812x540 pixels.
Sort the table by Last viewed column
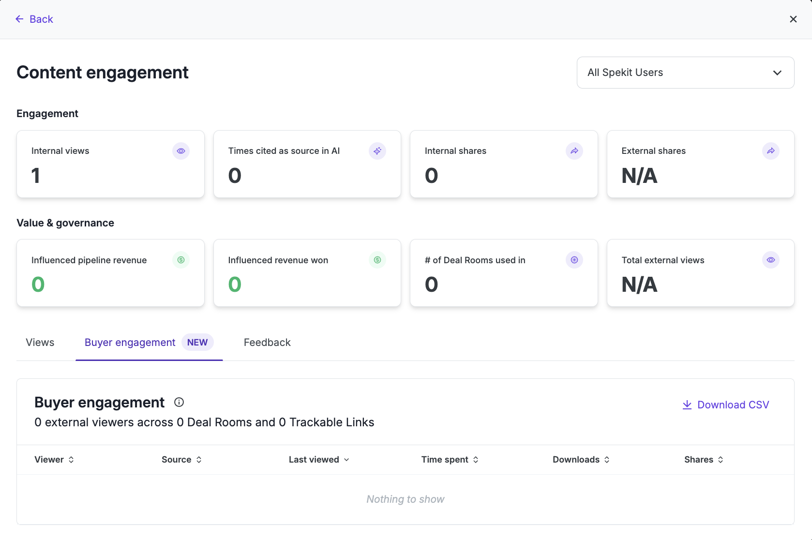(x=319, y=460)
